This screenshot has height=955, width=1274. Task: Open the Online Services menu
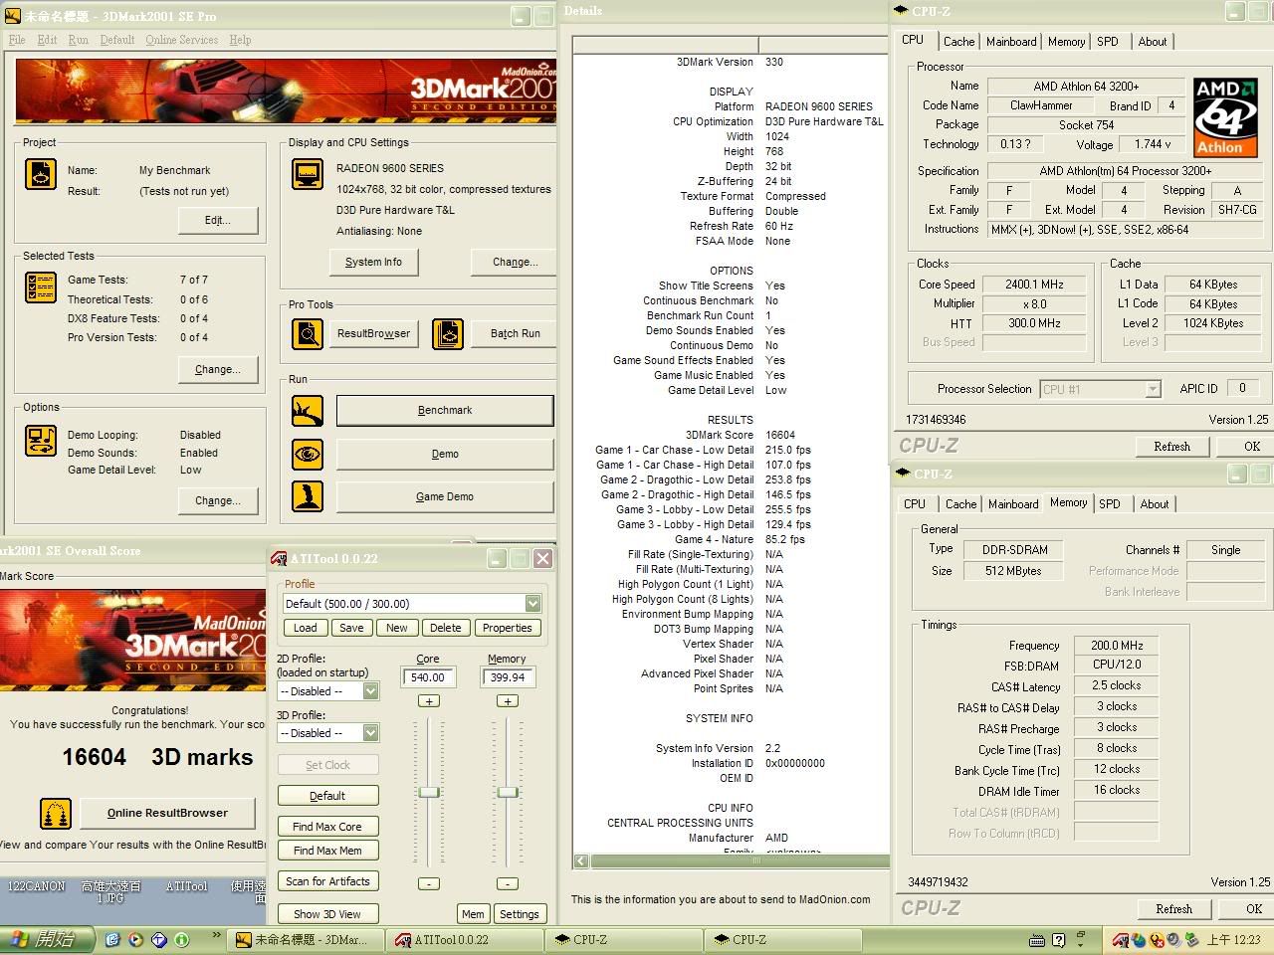coord(182,40)
